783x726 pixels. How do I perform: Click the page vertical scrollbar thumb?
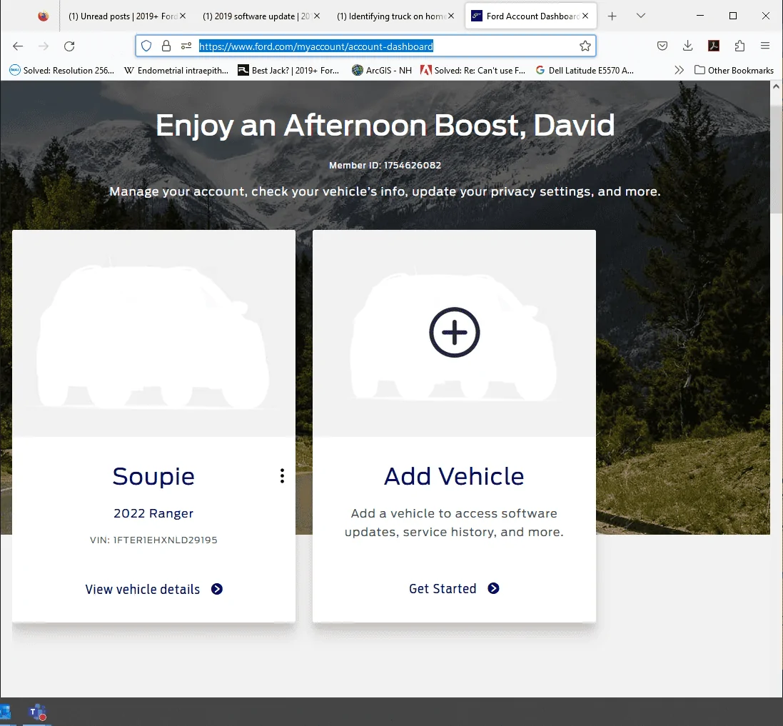[x=776, y=159]
